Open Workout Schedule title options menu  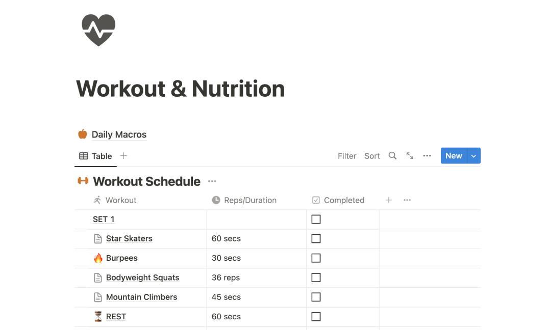pos(212,181)
